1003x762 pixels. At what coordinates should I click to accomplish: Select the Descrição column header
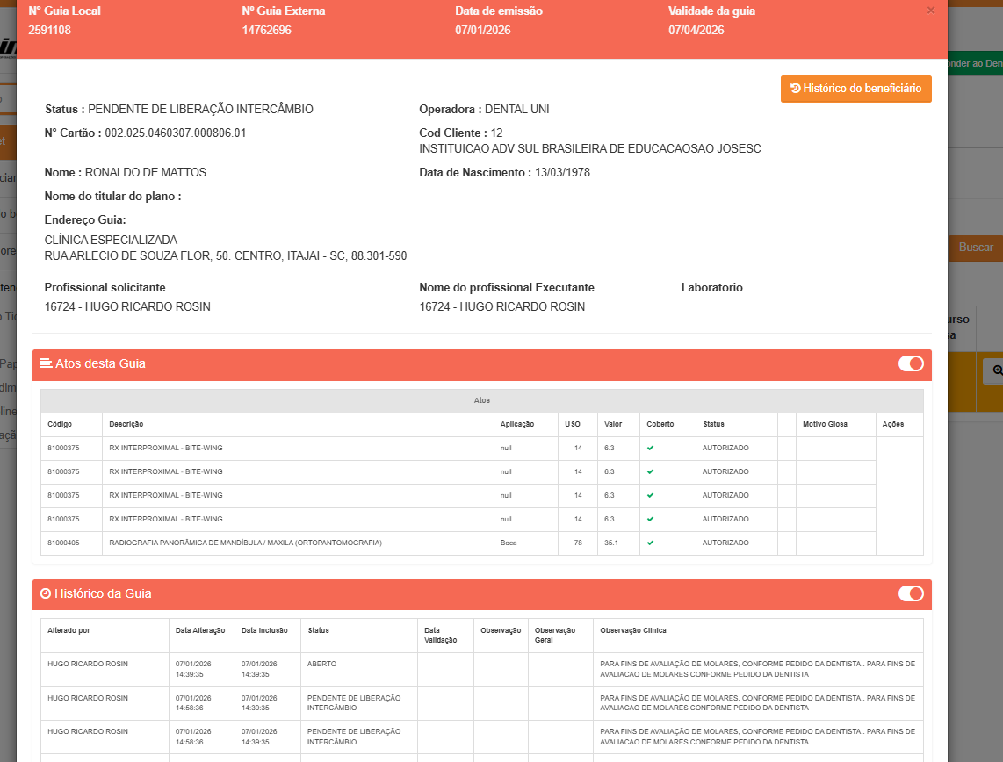tap(126, 424)
